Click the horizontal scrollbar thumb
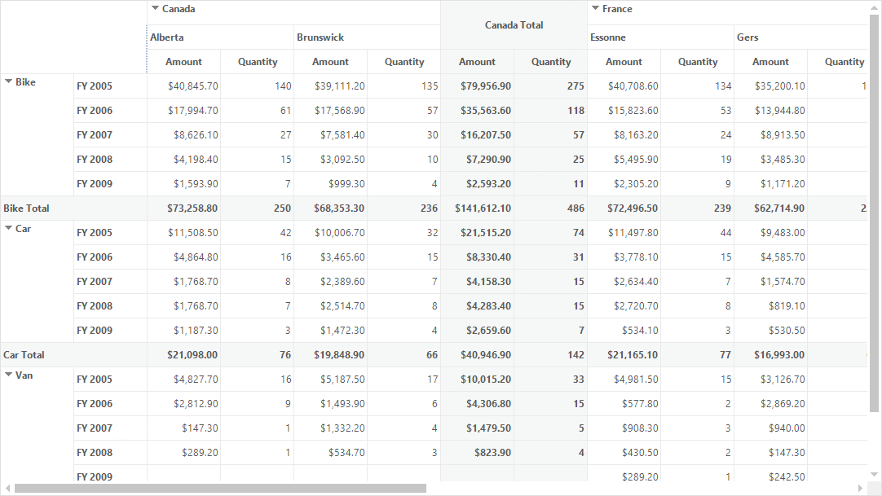882x496 pixels. (x=220, y=488)
